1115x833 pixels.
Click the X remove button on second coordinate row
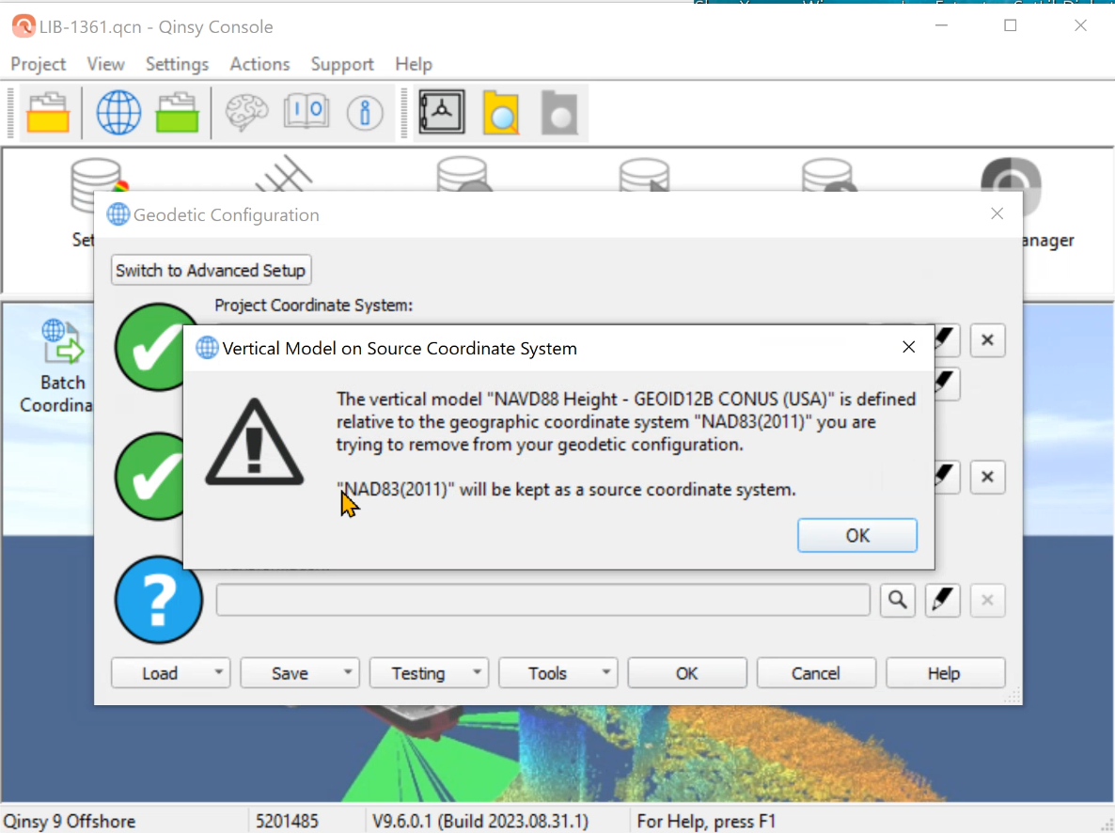click(x=987, y=477)
